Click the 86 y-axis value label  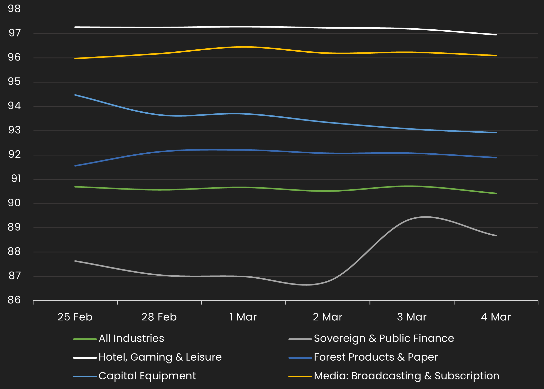pyautogui.click(x=14, y=300)
